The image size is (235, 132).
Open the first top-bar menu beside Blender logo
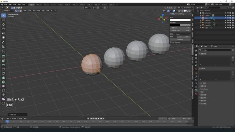pyautogui.click(x=6, y=4)
